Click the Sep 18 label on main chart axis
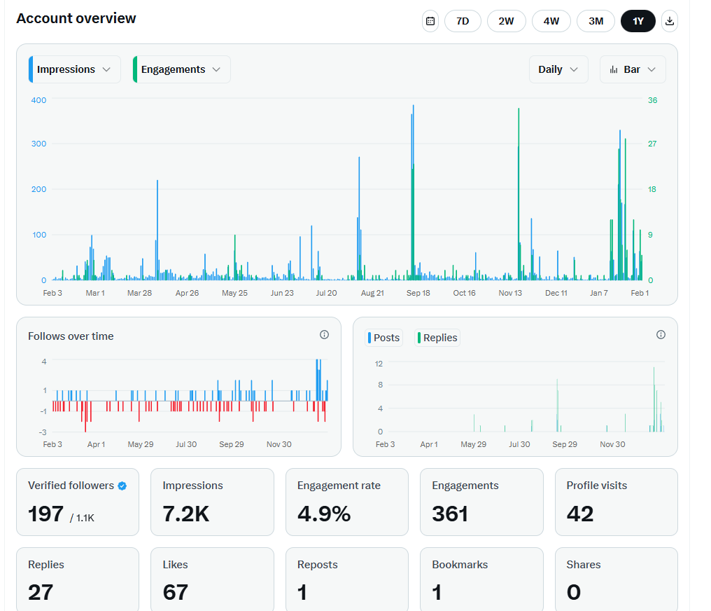The width and height of the screenshot is (711, 611). 418,293
